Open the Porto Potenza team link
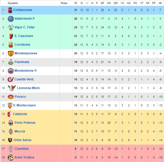The width and height of the screenshot is (164, 162). pyautogui.click(x=25, y=123)
